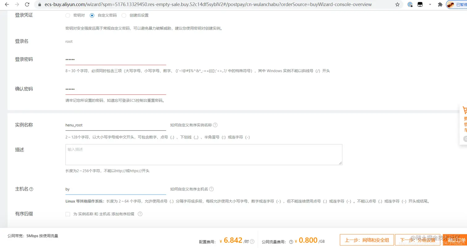Open the browser extensions puzzle-piece menu
467x248 pixels.
[x=440, y=4]
